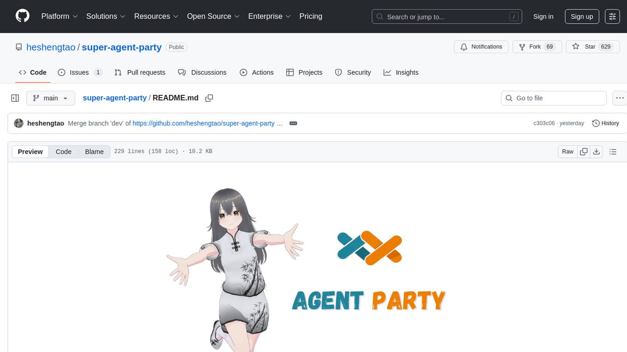This screenshot has width=627, height=352.
Task: Expand the Platform menu
Action: tap(59, 16)
